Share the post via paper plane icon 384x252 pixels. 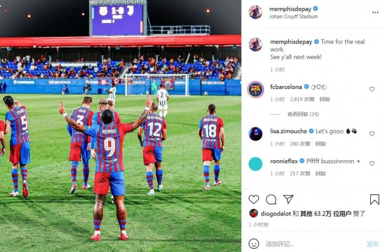pyautogui.click(x=288, y=199)
